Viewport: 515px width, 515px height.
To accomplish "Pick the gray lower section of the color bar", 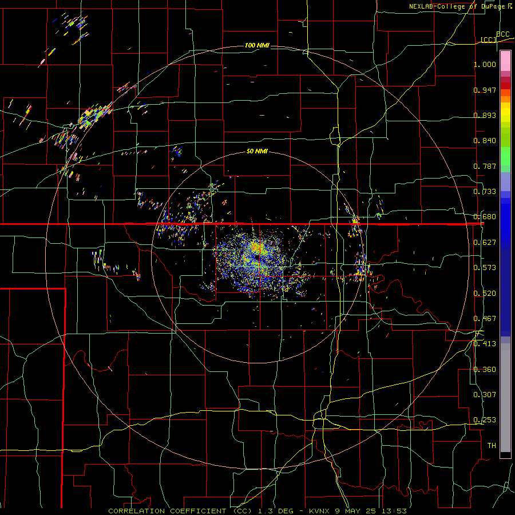I will coord(505,398).
